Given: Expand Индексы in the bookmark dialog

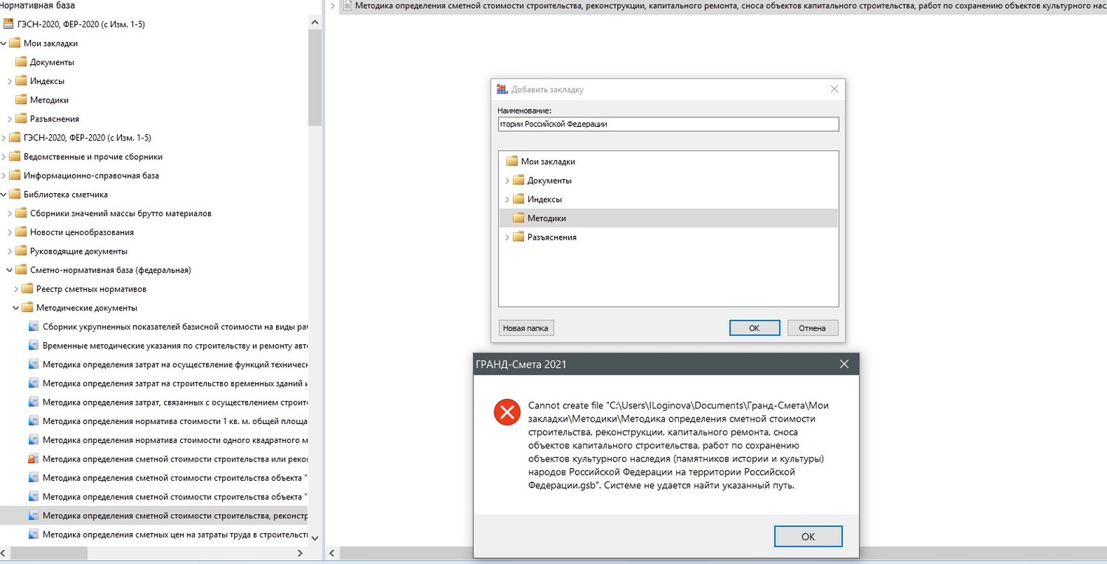Looking at the screenshot, I should click(507, 200).
